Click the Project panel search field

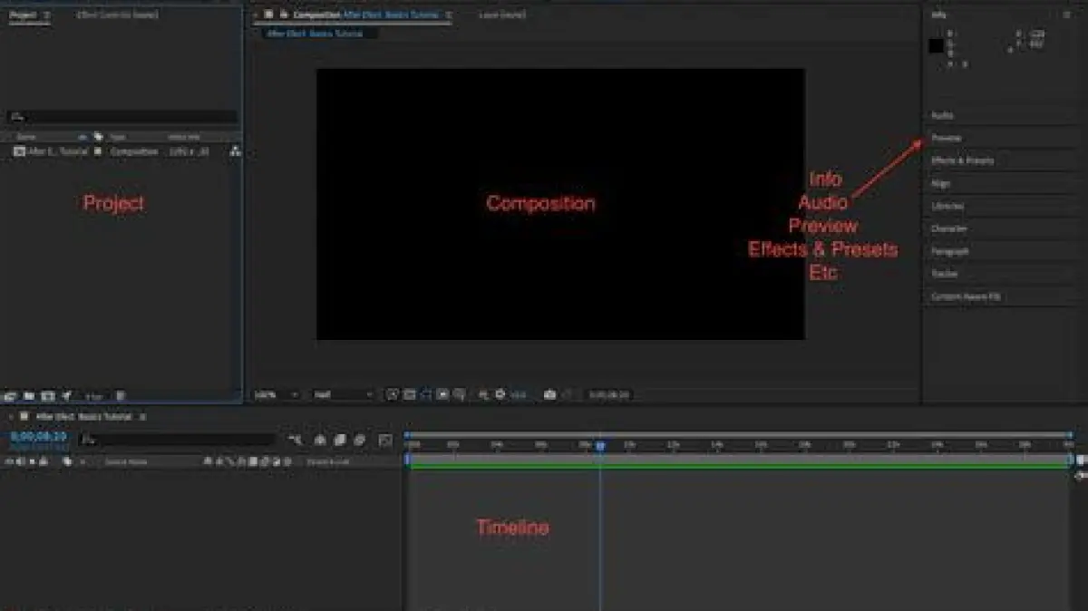(122, 117)
